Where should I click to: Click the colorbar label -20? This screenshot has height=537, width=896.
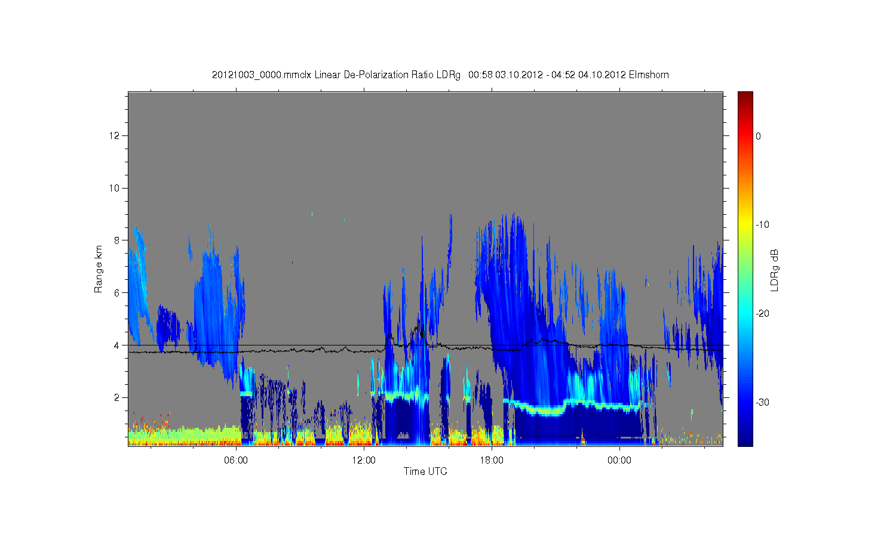coord(762,314)
